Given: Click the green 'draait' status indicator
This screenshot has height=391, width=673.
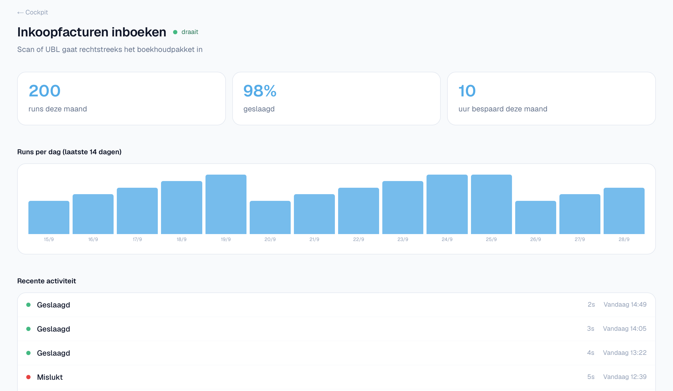Looking at the screenshot, I should click(186, 32).
